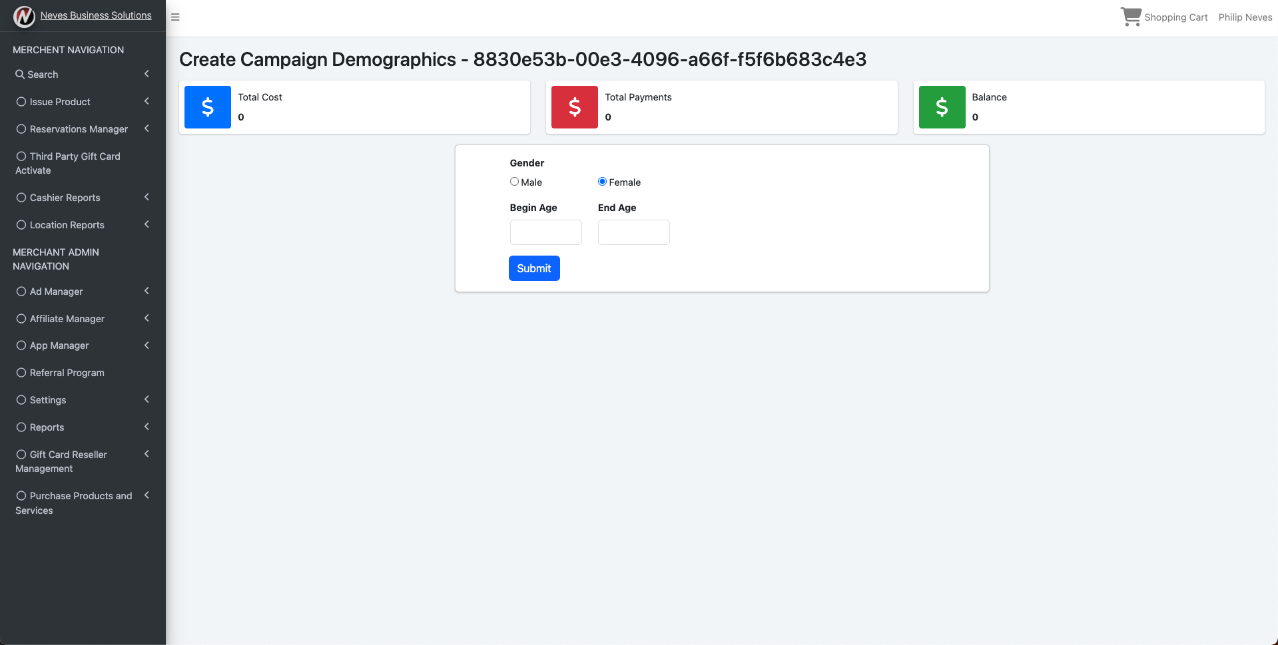Click the Male radio label text

point(531,182)
